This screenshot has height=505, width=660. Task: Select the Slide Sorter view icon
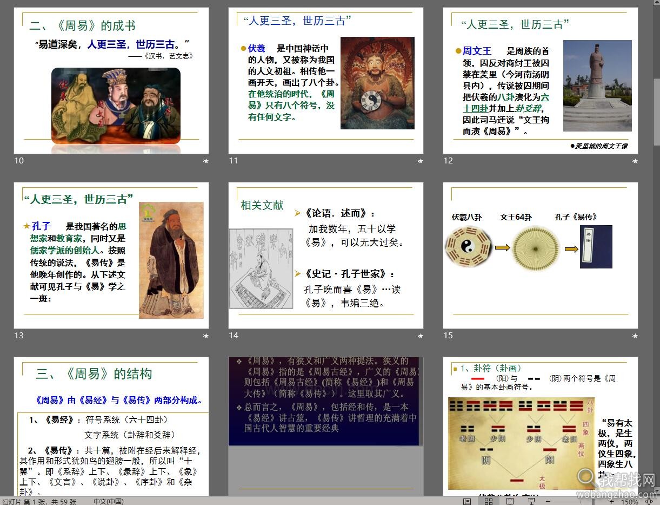pos(489,502)
